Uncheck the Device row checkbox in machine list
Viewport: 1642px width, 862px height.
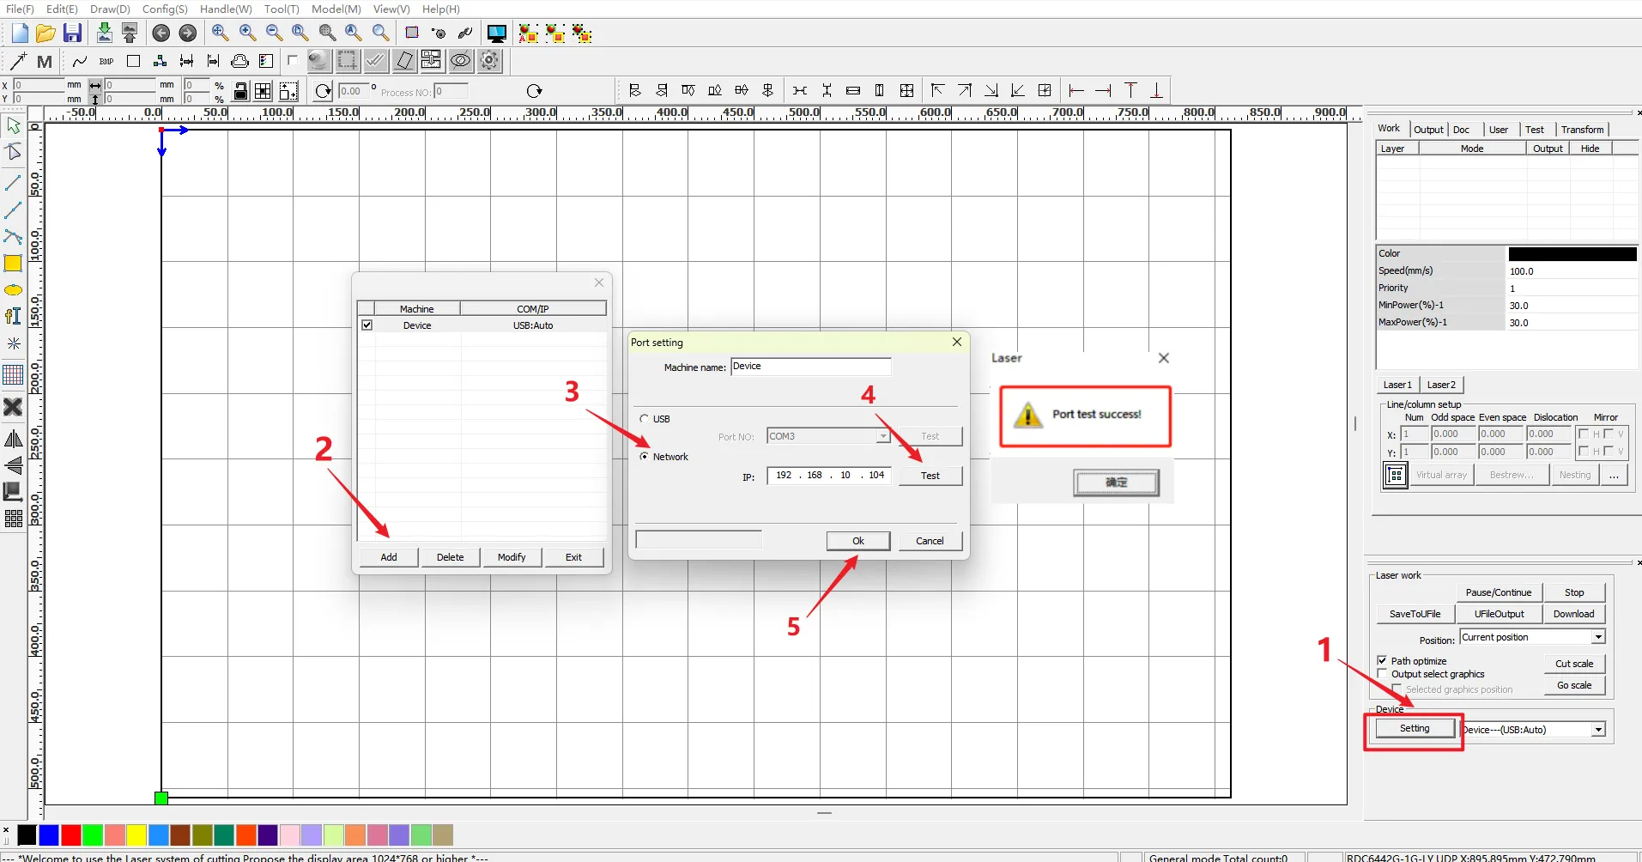[367, 325]
